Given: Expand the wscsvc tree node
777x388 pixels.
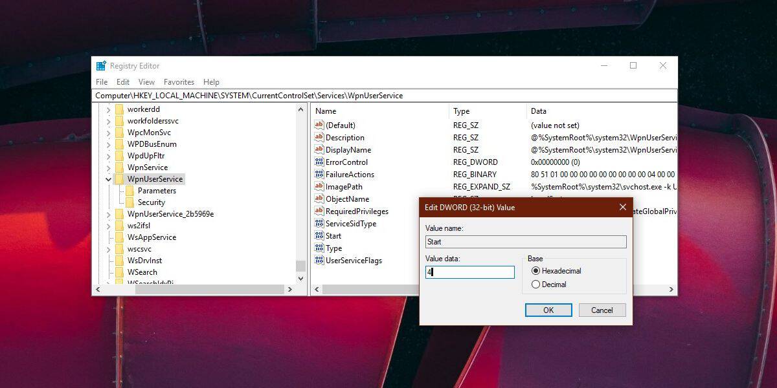Looking at the screenshot, I should (x=109, y=249).
